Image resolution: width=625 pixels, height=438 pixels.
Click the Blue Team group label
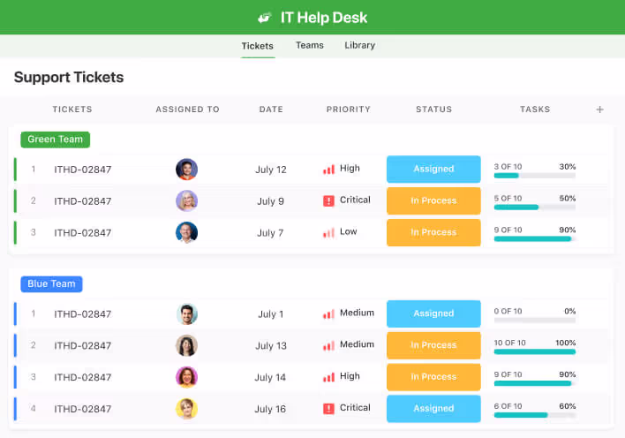[51, 284]
